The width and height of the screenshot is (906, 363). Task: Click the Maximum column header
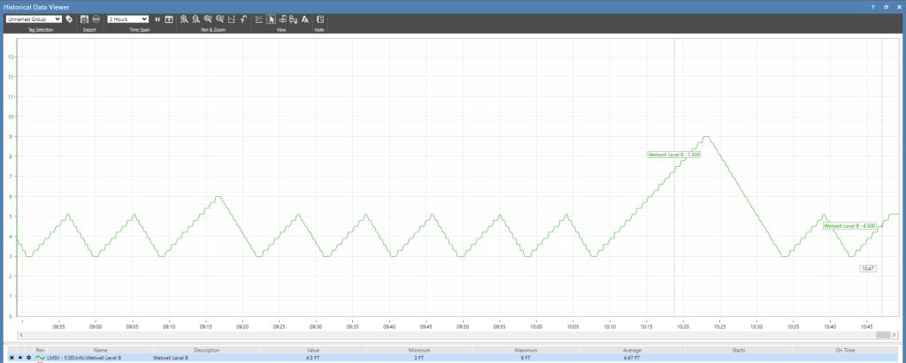[526, 351]
